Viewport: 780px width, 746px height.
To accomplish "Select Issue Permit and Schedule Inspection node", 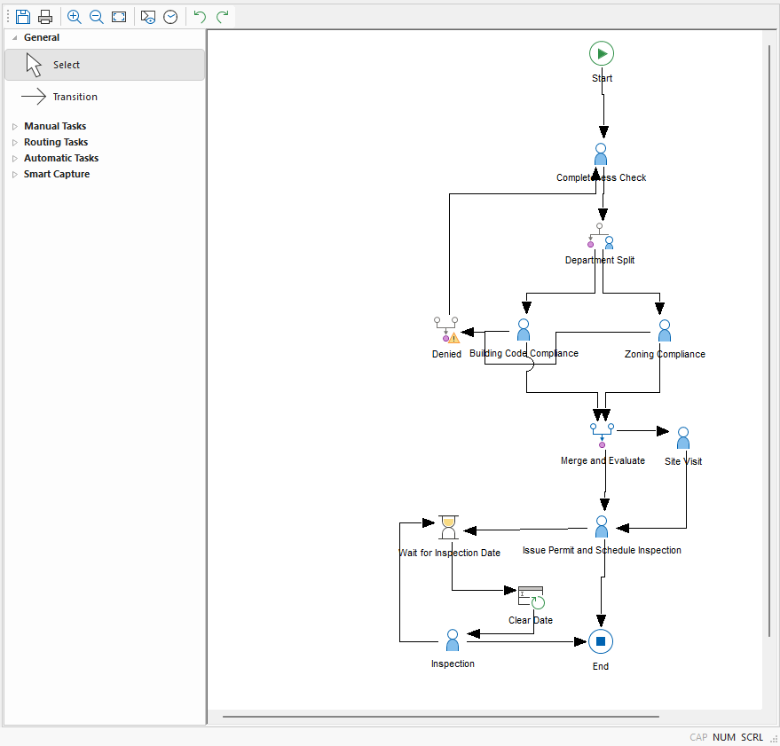I will [x=602, y=527].
